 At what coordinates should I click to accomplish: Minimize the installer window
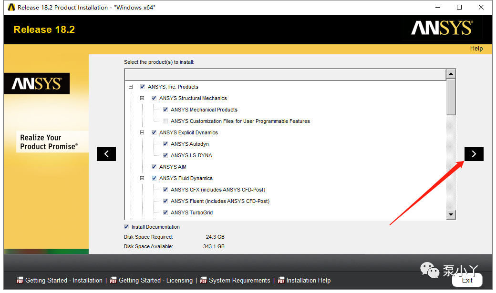438,7
